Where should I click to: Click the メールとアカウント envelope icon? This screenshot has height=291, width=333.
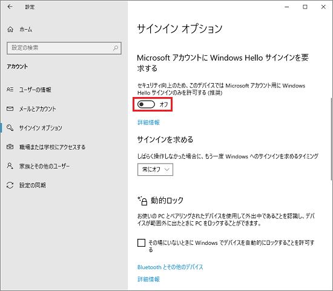pyautogui.click(x=10, y=109)
